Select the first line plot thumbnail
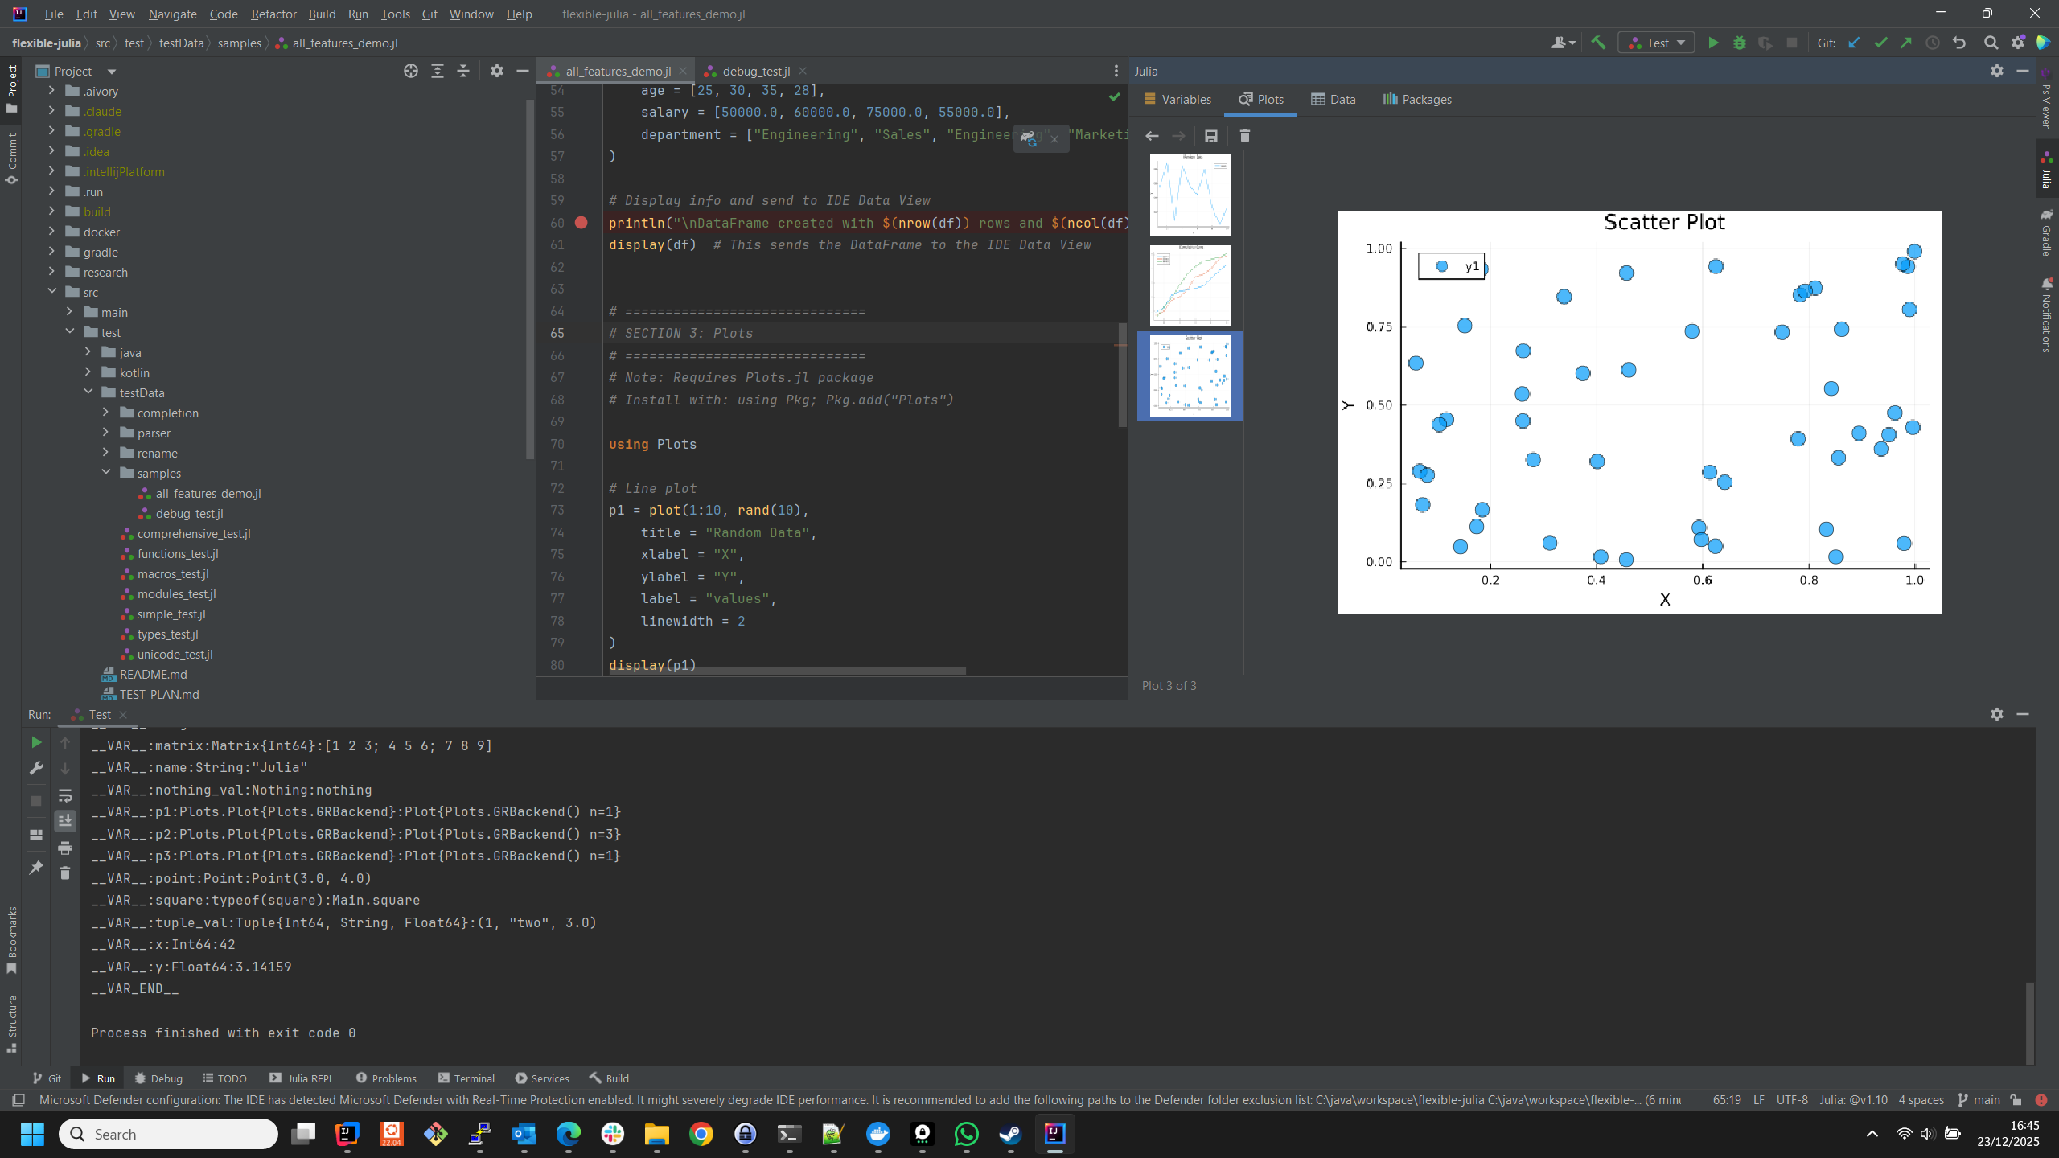This screenshot has height=1158, width=2059. click(1190, 195)
